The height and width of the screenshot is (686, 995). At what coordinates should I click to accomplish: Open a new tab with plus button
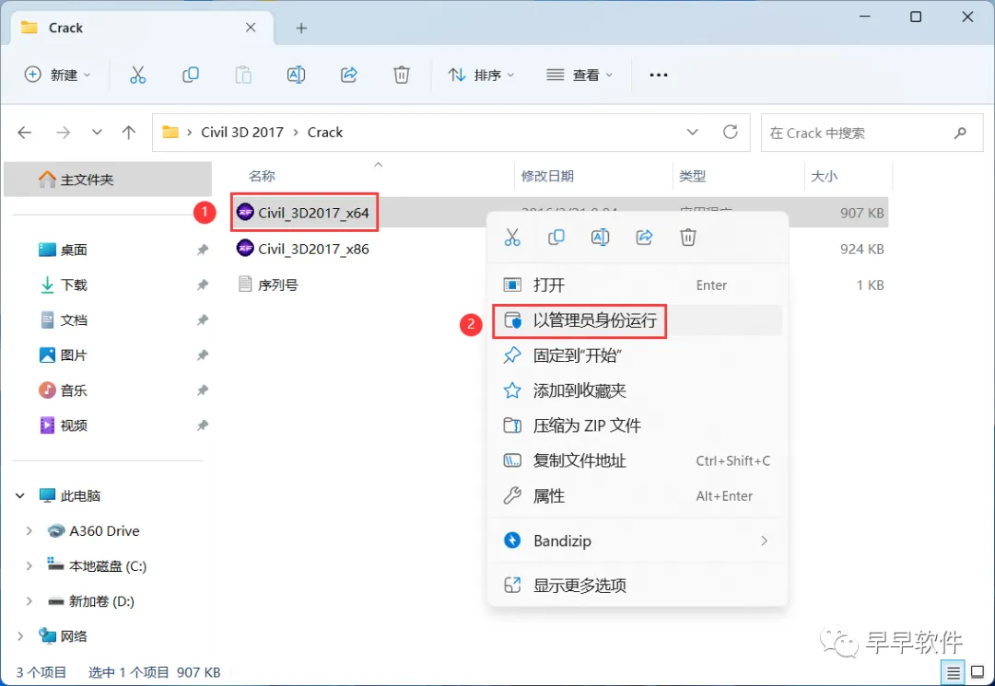pyautogui.click(x=301, y=28)
